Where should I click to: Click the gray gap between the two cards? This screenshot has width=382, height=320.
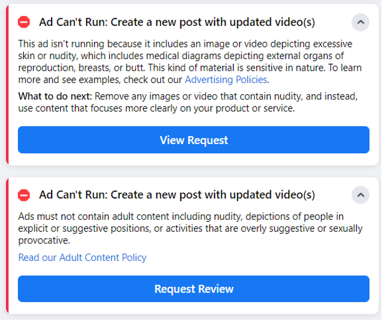pos(192,171)
